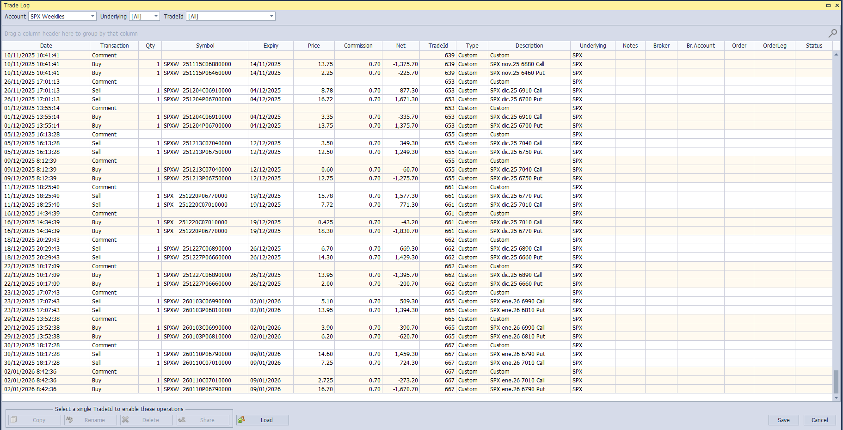
Task: Sort grid by the Net column header
Action: pos(400,45)
